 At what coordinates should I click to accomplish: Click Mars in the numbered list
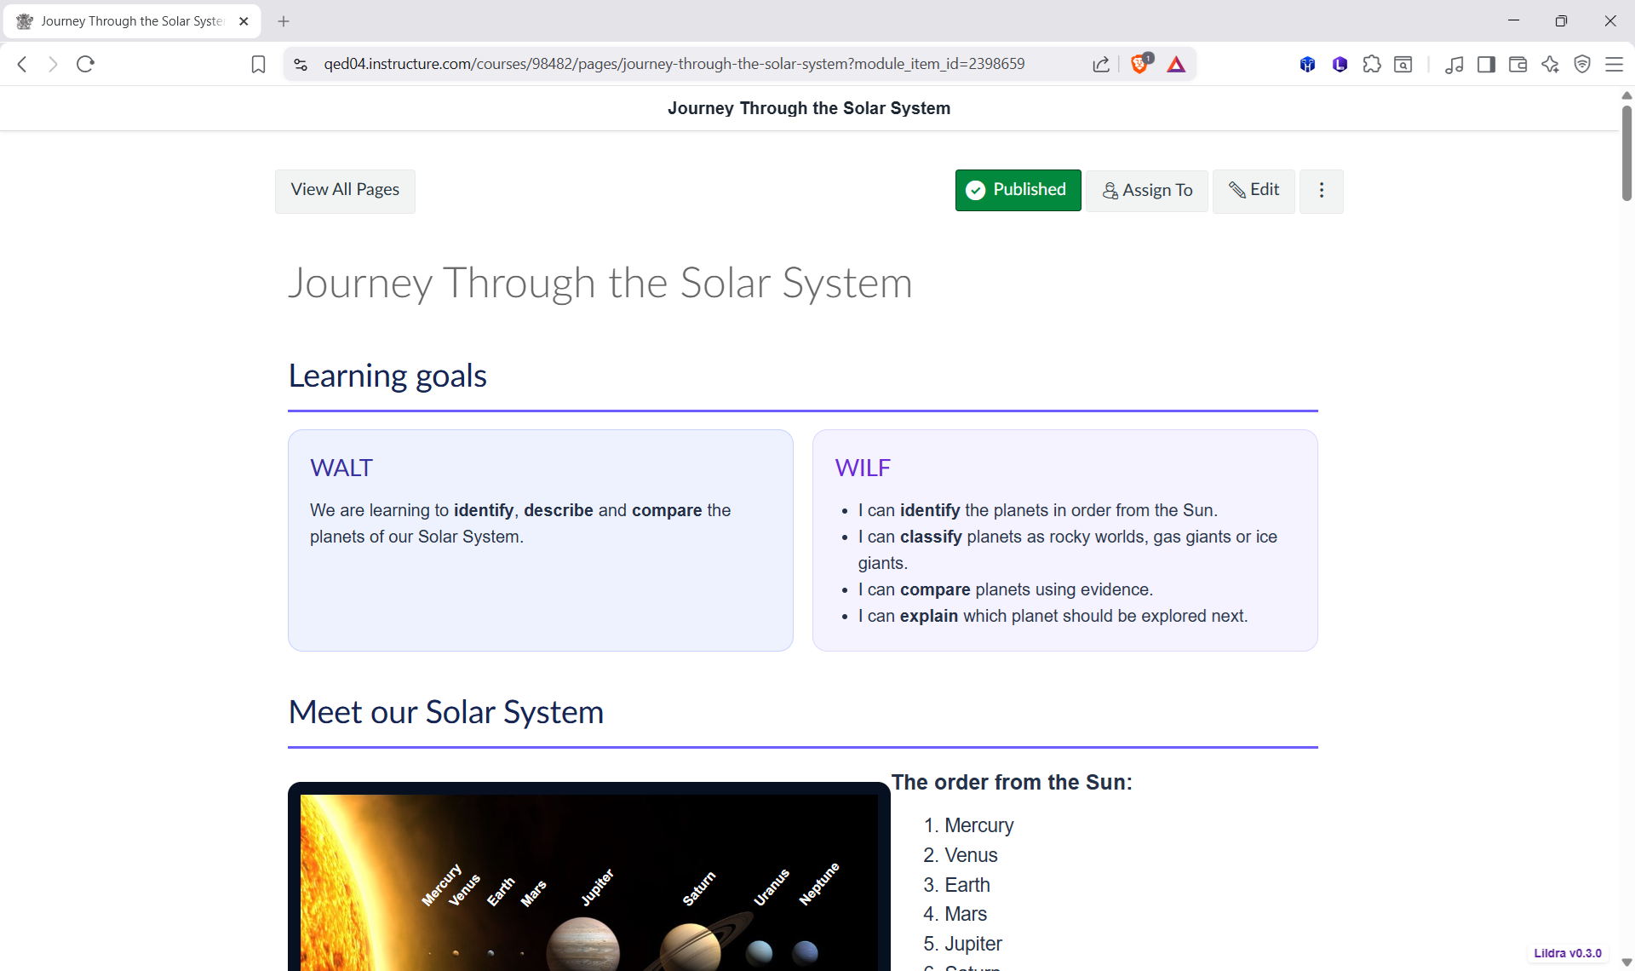[x=966, y=914]
